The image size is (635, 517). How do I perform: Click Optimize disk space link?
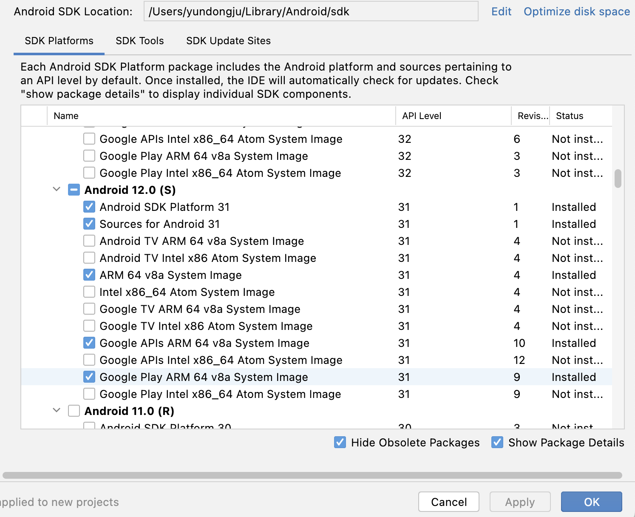[577, 11]
